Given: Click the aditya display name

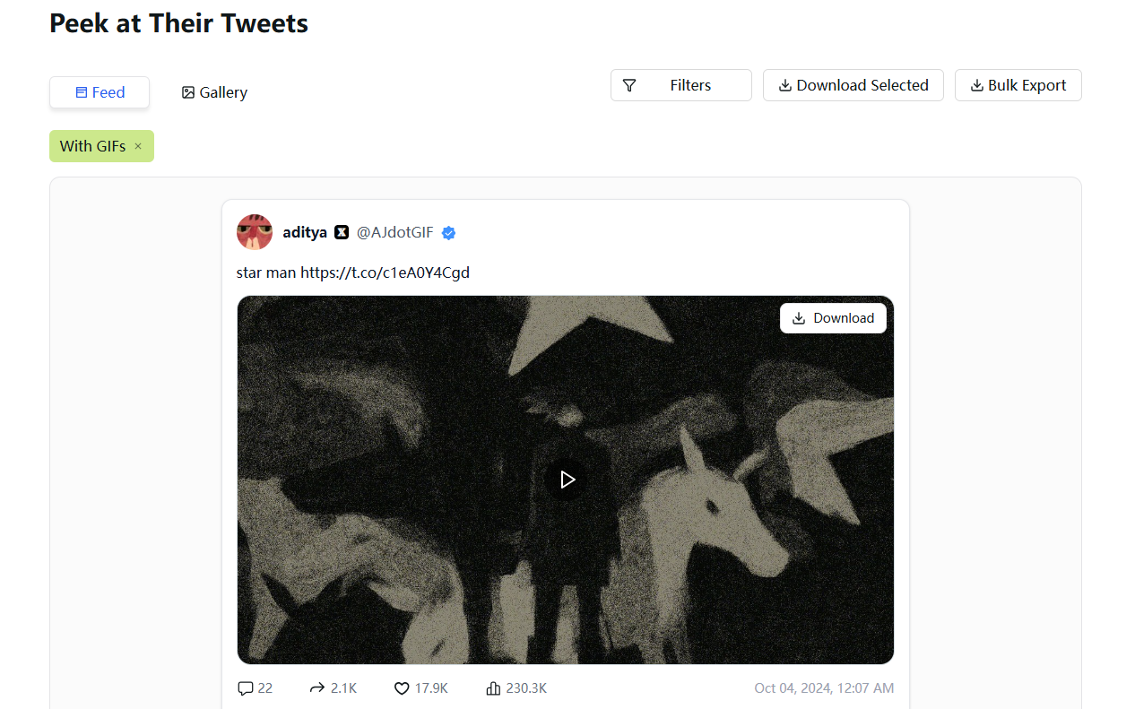Looking at the screenshot, I should point(305,232).
